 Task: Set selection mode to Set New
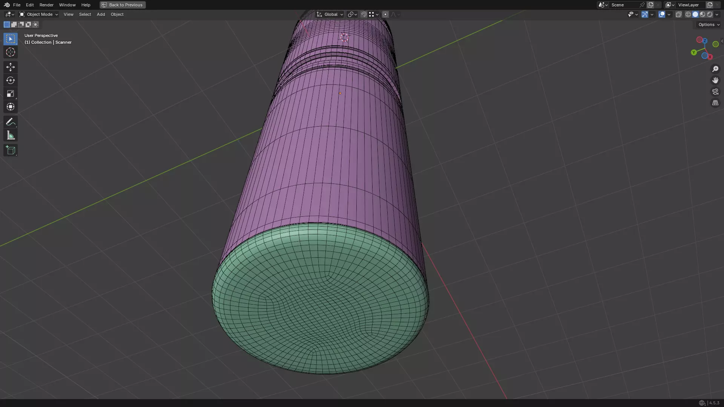point(7,24)
